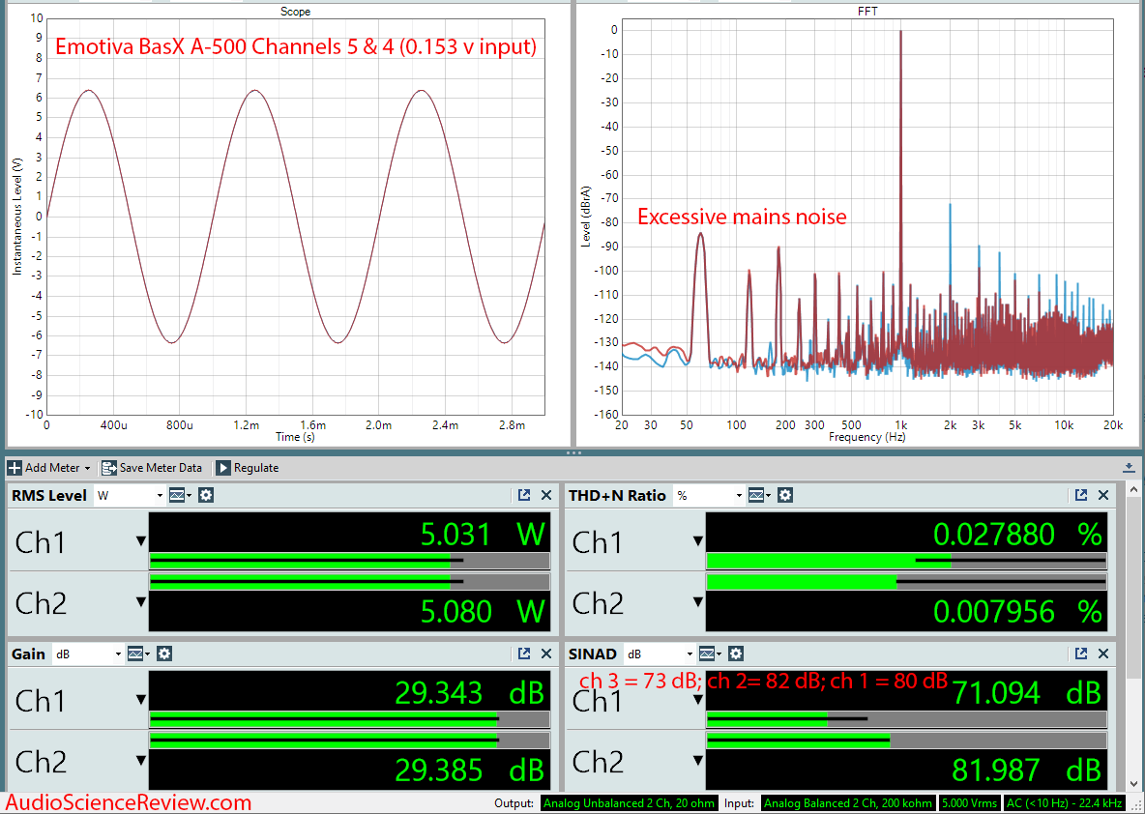Open SINAD bargraph view icon
Image resolution: width=1145 pixels, height=814 pixels.
pyautogui.click(x=708, y=654)
